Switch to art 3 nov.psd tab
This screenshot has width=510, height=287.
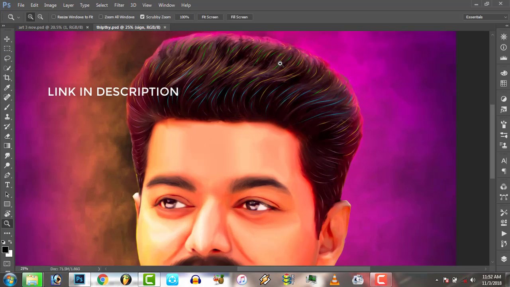[51, 27]
